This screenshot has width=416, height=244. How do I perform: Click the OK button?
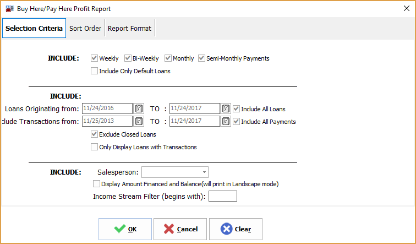125,229
